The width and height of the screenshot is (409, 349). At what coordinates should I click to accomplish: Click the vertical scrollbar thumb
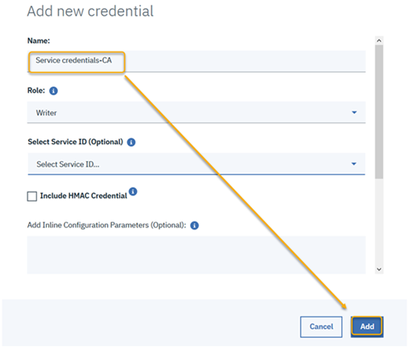pyautogui.click(x=379, y=111)
